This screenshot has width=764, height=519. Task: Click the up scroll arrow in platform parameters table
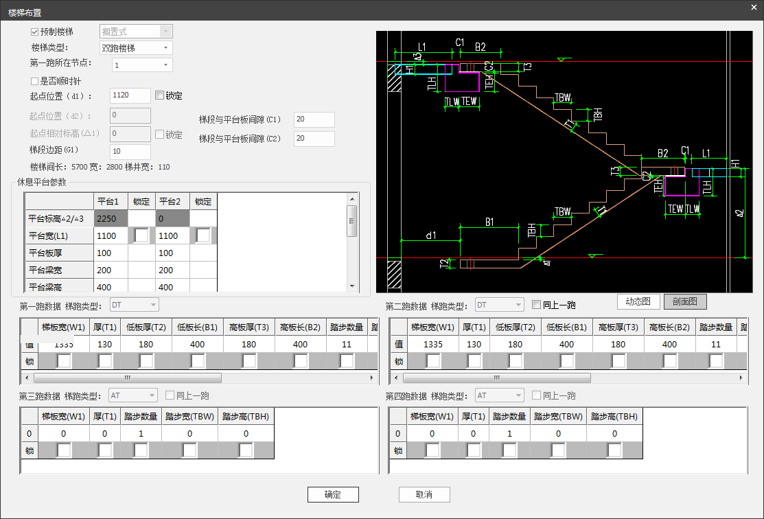352,199
